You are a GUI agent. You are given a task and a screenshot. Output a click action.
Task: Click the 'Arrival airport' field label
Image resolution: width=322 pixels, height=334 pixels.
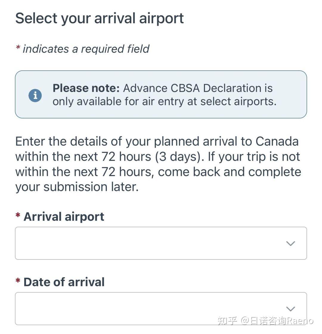tap(64, 217)
